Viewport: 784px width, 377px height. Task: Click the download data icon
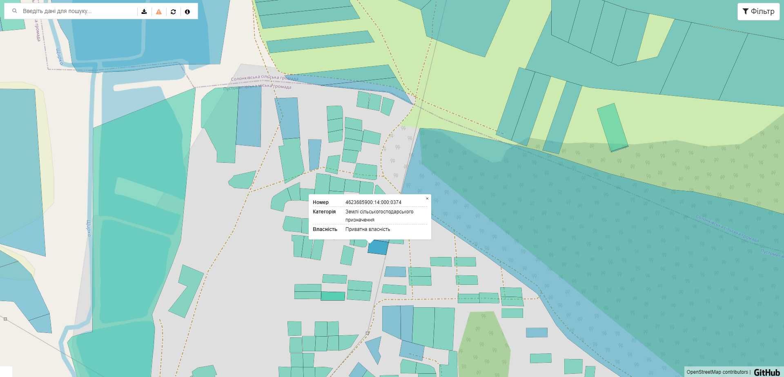point(144,11)
